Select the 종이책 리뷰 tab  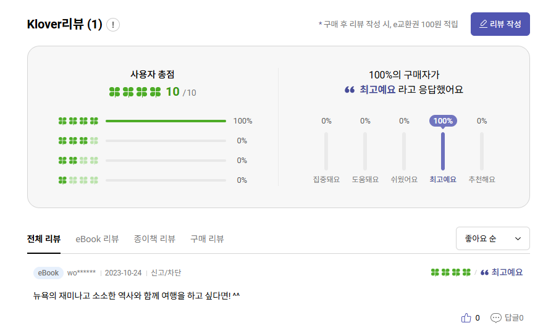pos(154,239)
